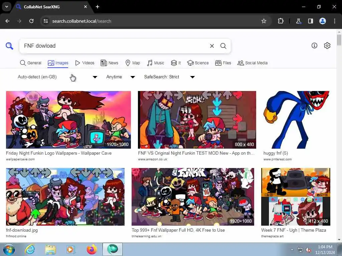This screenshot has height=256, width=342.
Task: Submit search with magnifier button
Action: coord(223,46)
